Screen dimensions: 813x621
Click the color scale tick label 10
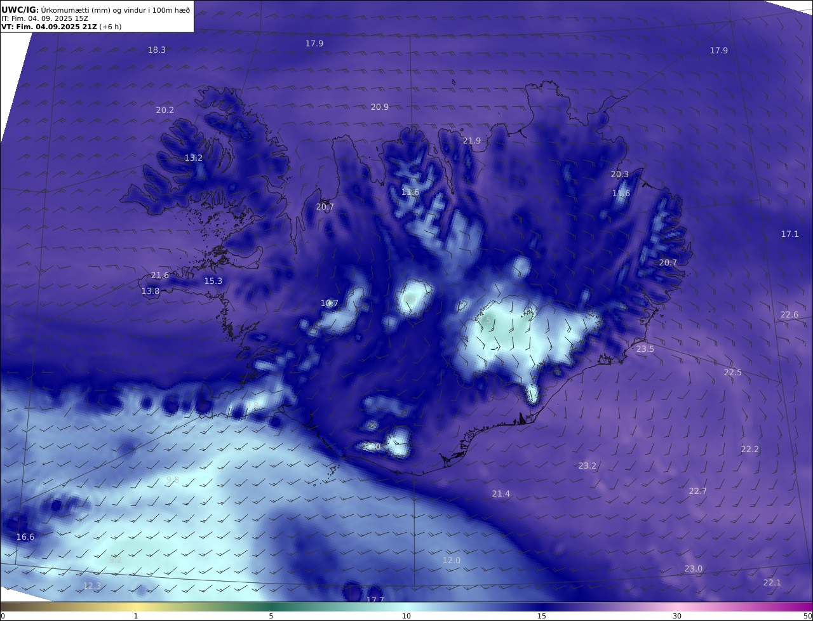coord(406,616)
